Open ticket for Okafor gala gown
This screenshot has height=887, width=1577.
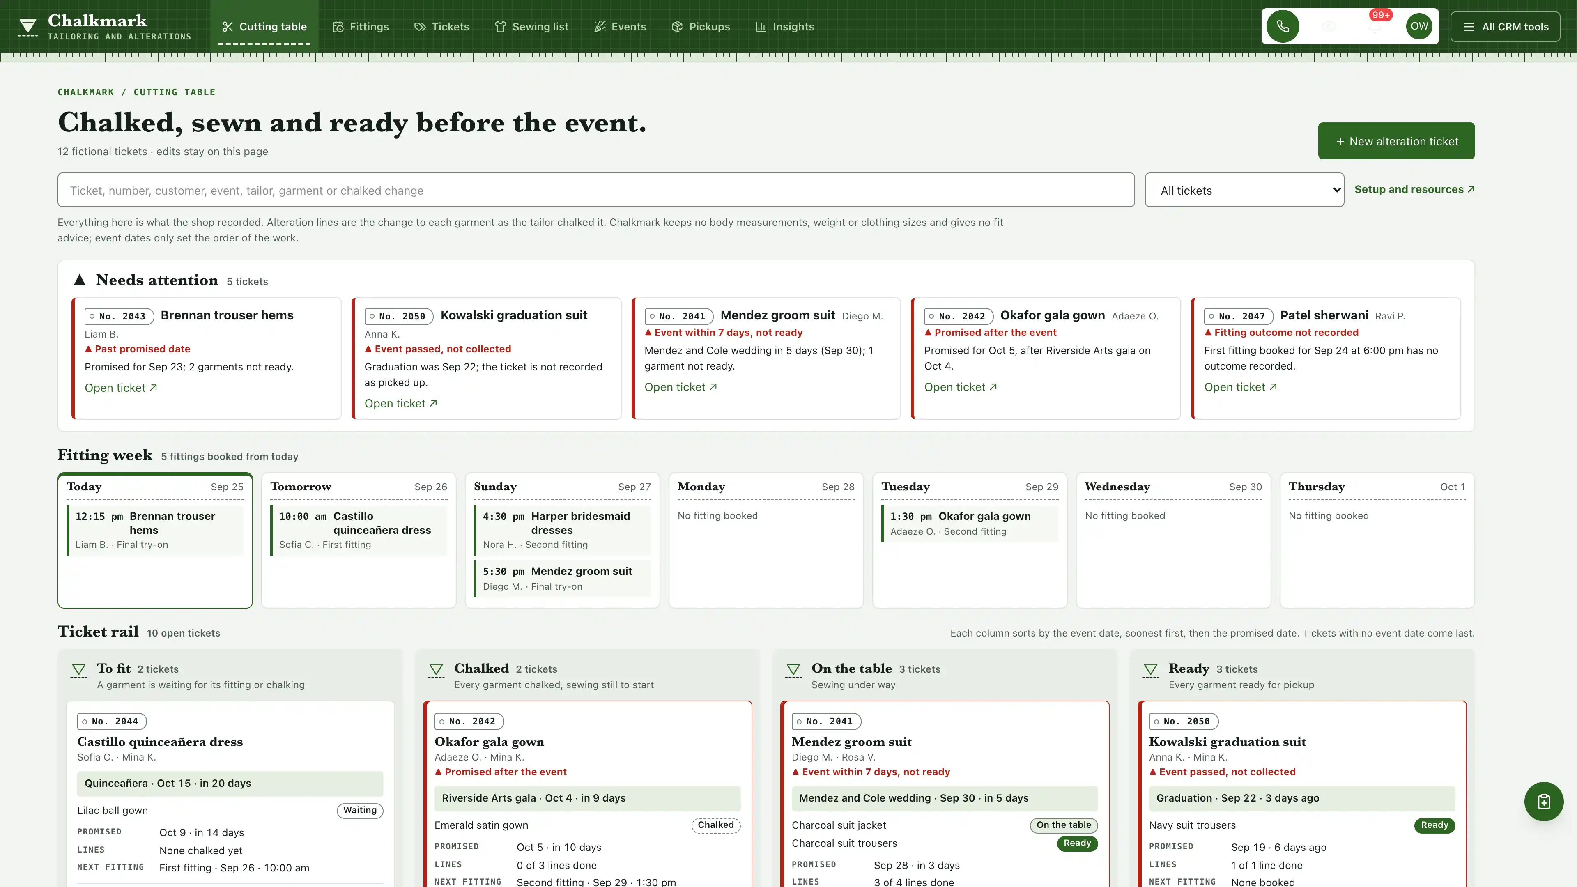pyautogui.click(x=960, y=387)
